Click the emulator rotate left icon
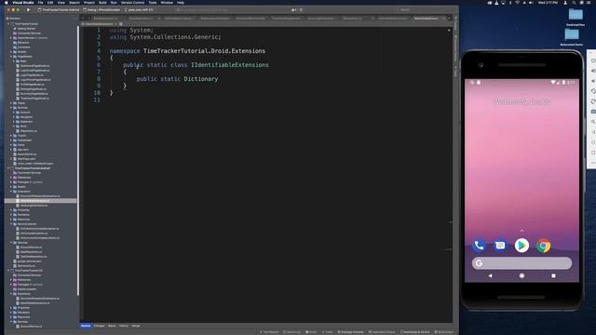The width and height of the screenshot is (596, 335). (x=593, y=91)
